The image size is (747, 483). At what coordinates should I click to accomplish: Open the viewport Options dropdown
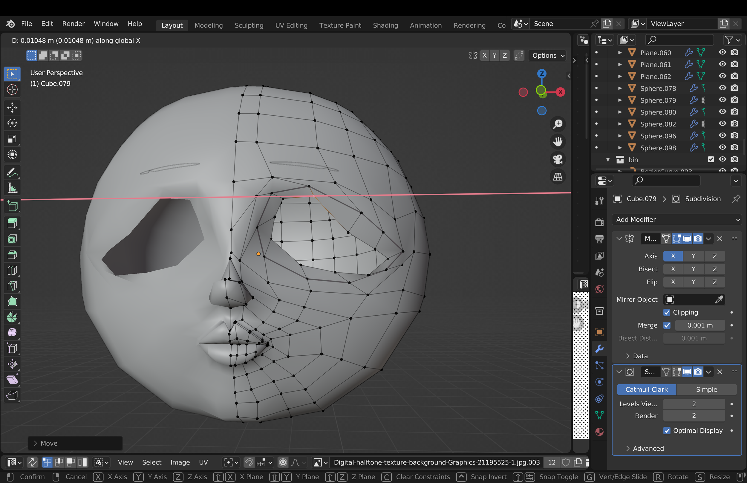coord(547,56)
